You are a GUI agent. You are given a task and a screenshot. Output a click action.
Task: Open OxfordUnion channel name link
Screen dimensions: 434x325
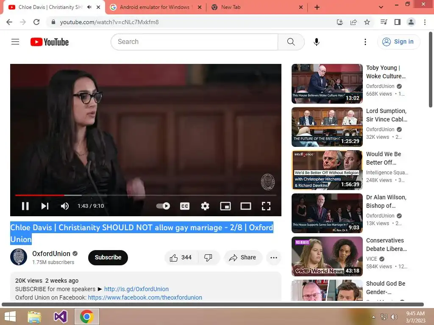(x=51, y=254)
